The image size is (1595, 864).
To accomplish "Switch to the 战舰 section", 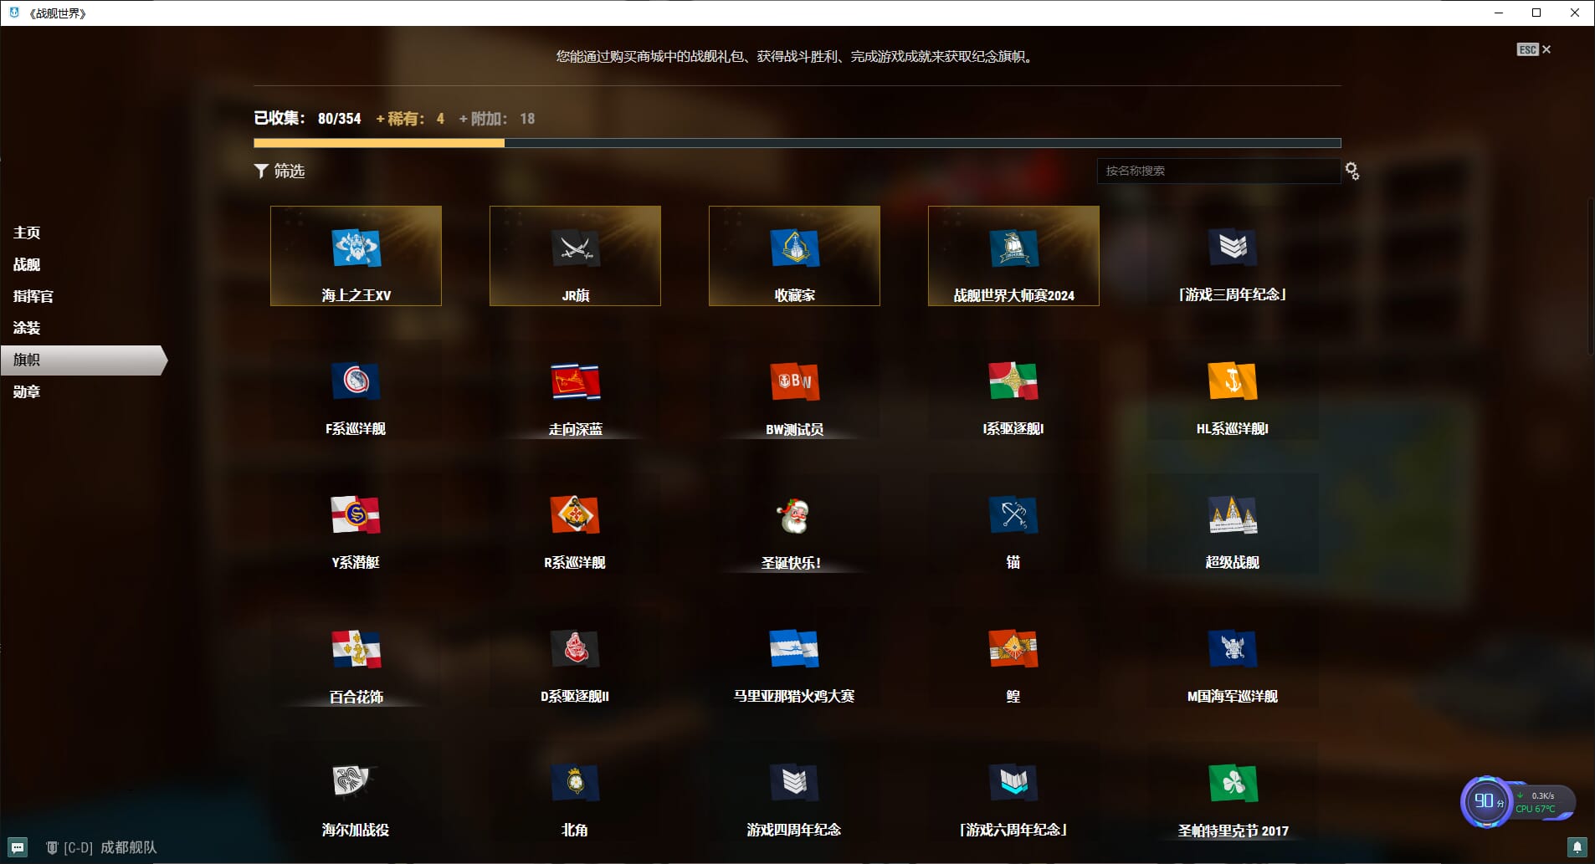I will (27, 264).
